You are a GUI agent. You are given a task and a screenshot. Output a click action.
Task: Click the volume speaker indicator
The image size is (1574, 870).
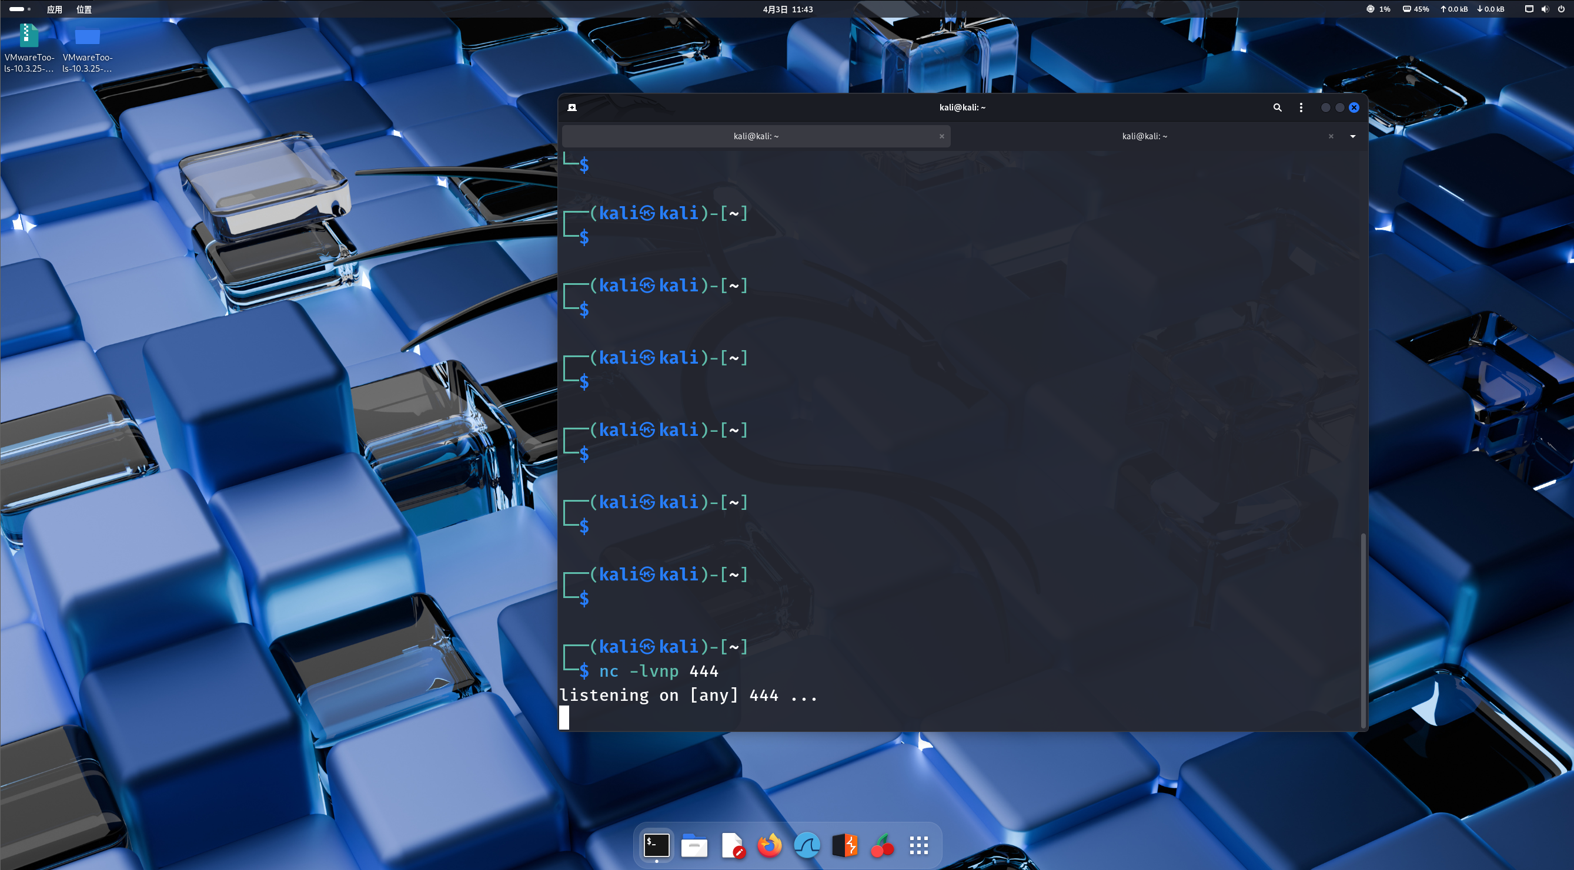pos(1545,9)
